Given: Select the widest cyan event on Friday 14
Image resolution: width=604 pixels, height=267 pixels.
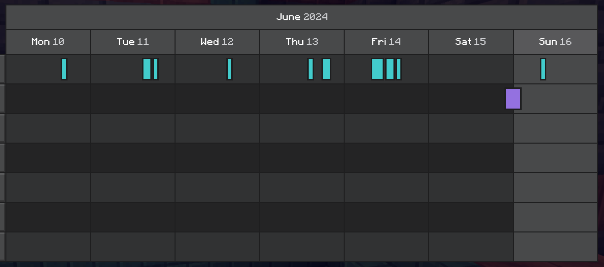Looking at the screenshot, I should [378, 69].
